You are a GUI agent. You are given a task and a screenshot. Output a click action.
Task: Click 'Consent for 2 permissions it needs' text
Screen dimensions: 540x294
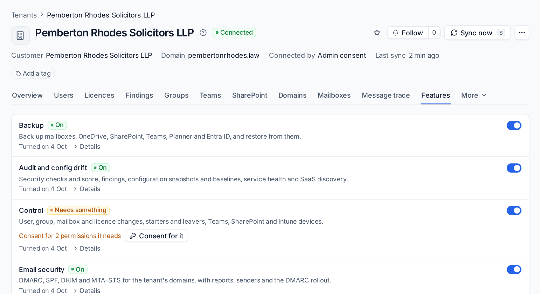pyautogui.click(x=70, y=236)
